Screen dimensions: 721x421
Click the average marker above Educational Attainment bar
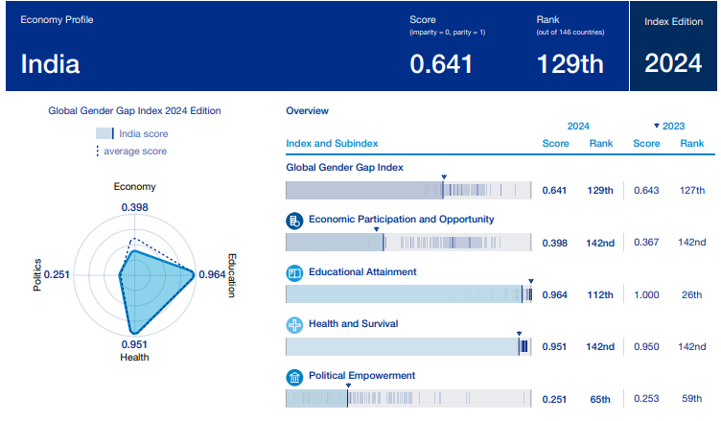pyautogui.click(x=530, y=281)
